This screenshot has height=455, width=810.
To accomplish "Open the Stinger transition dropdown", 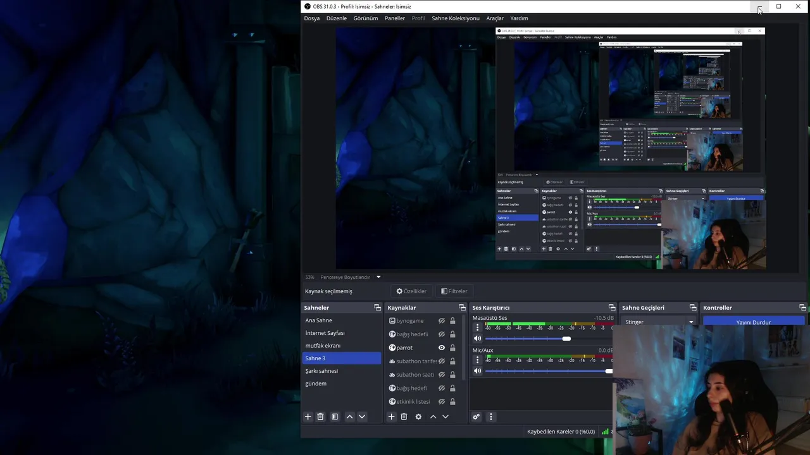I will click(x=659, y=322).
